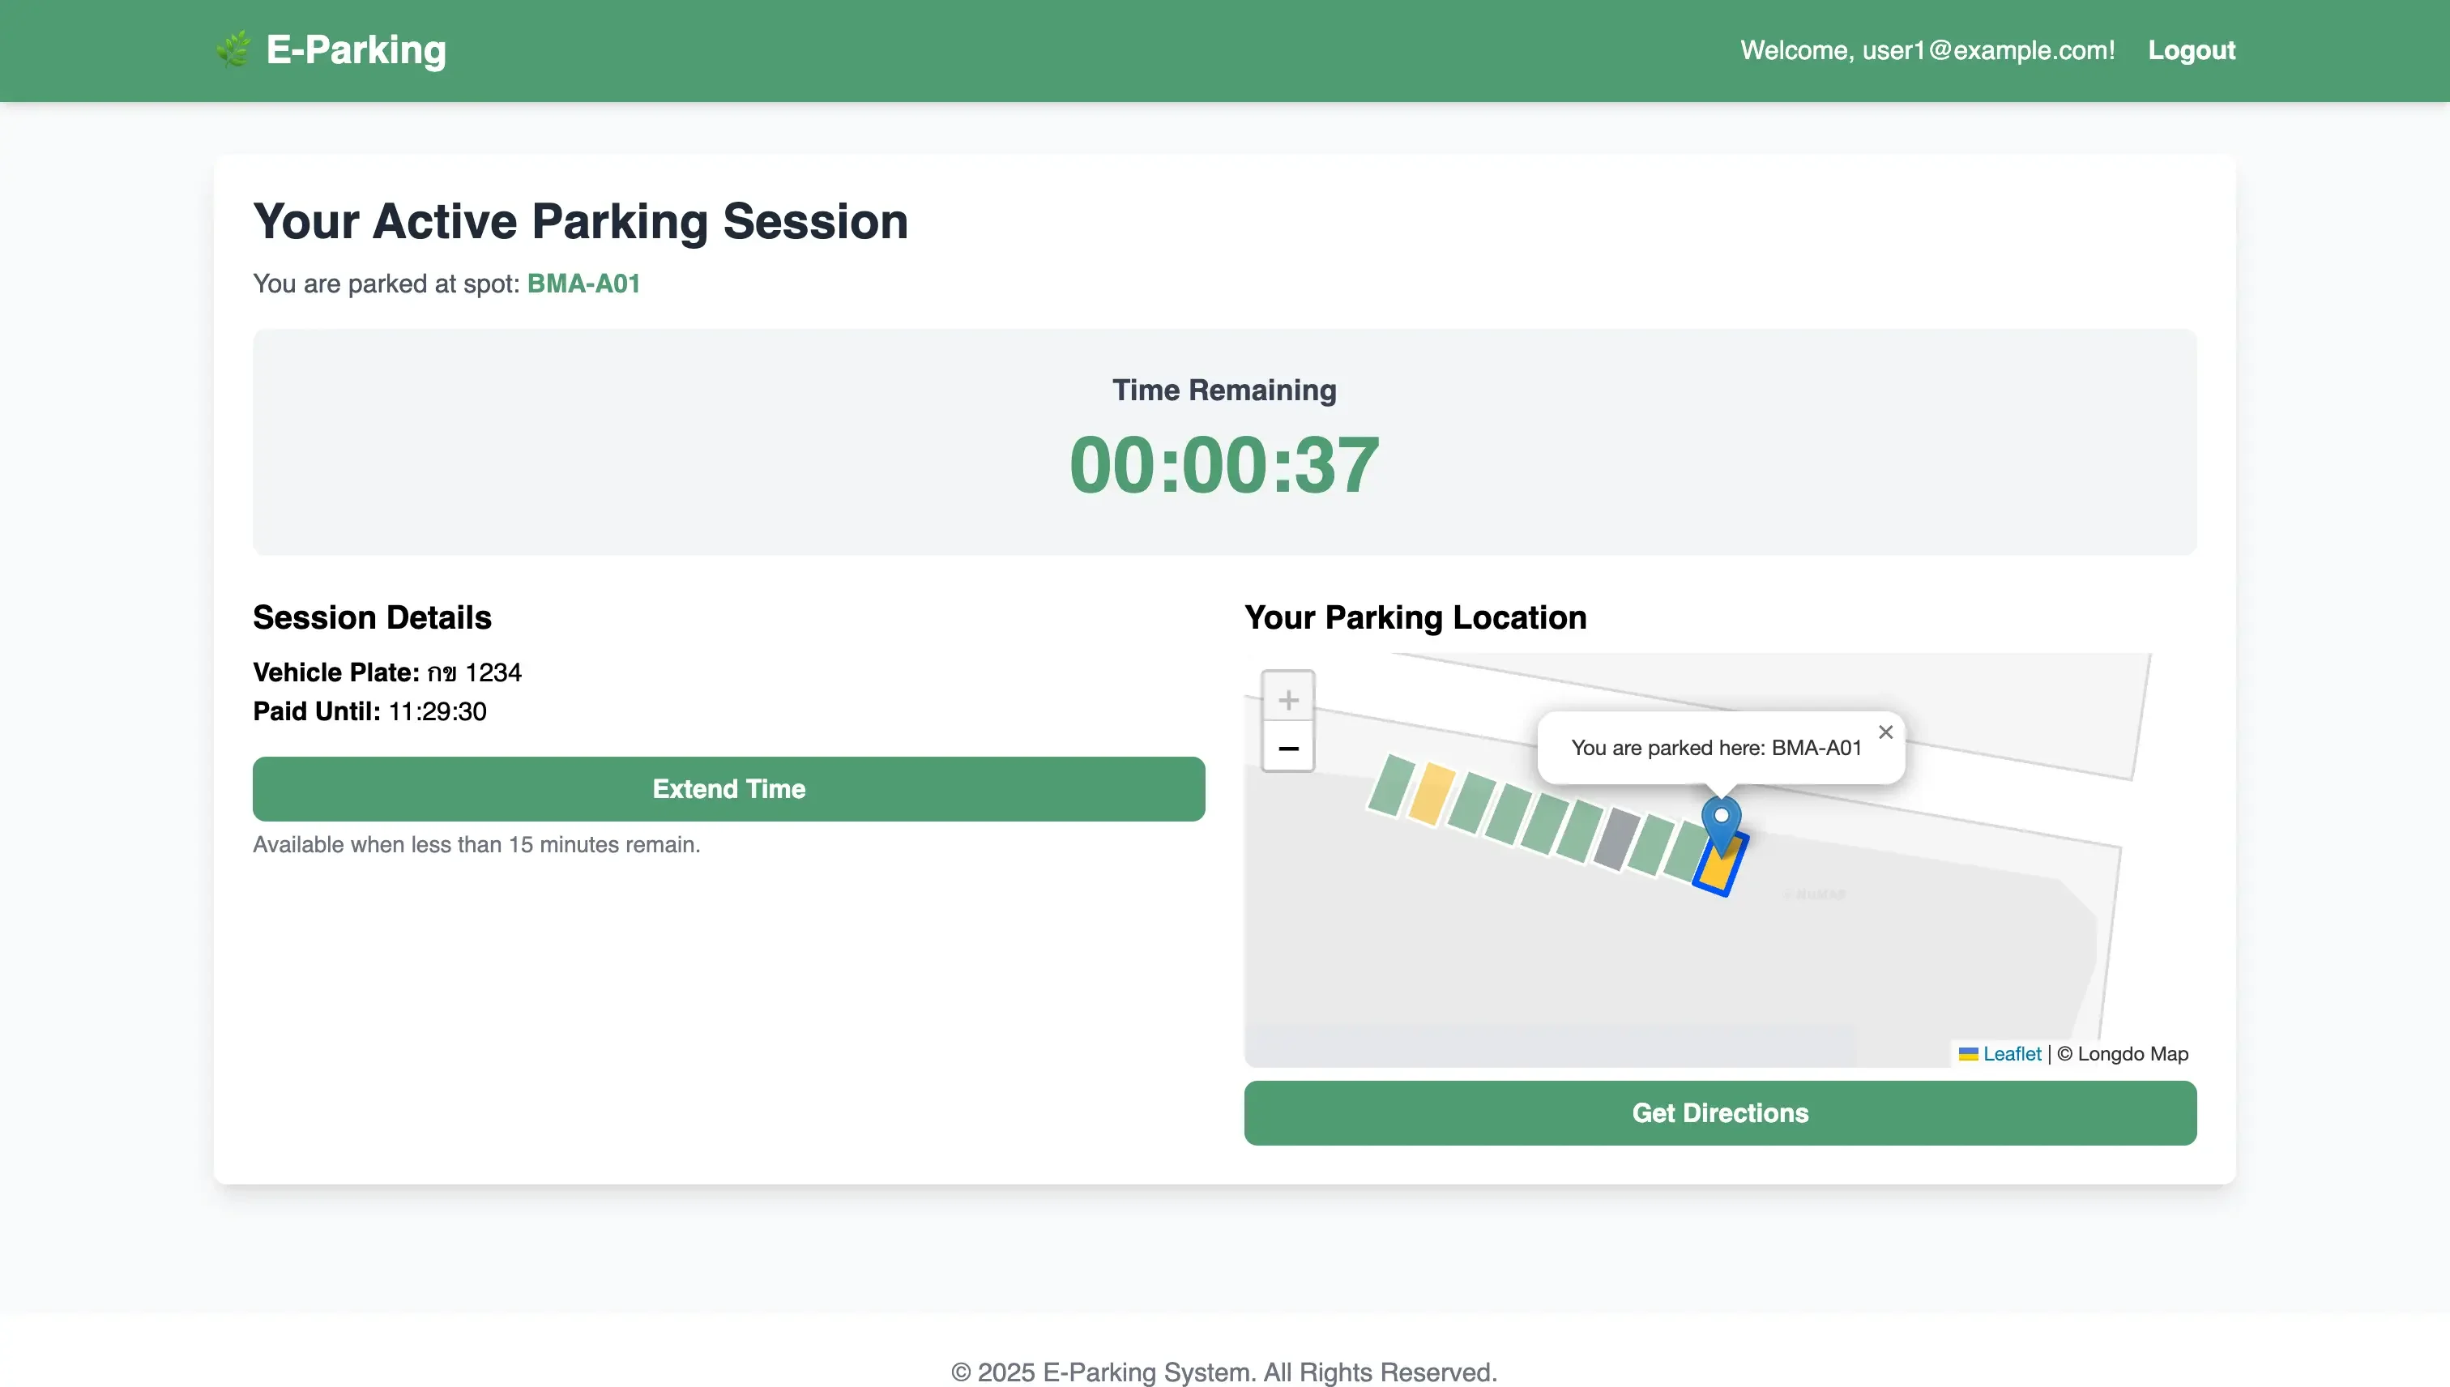Click the 2025 E-Parking System footer text
This screenshot has width=2450, height=1387.
click(1224, 1372)
